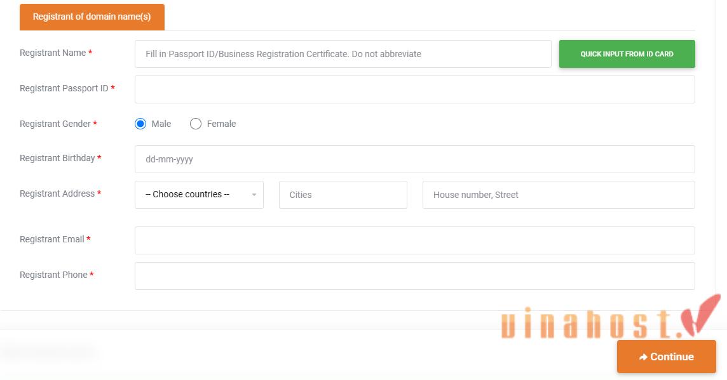Image resolution: width=727 pixels, height=380 pixels.
Task: Click into the Registrant Passport ID field
Action: pyautogui.click(x=414, y=89)
